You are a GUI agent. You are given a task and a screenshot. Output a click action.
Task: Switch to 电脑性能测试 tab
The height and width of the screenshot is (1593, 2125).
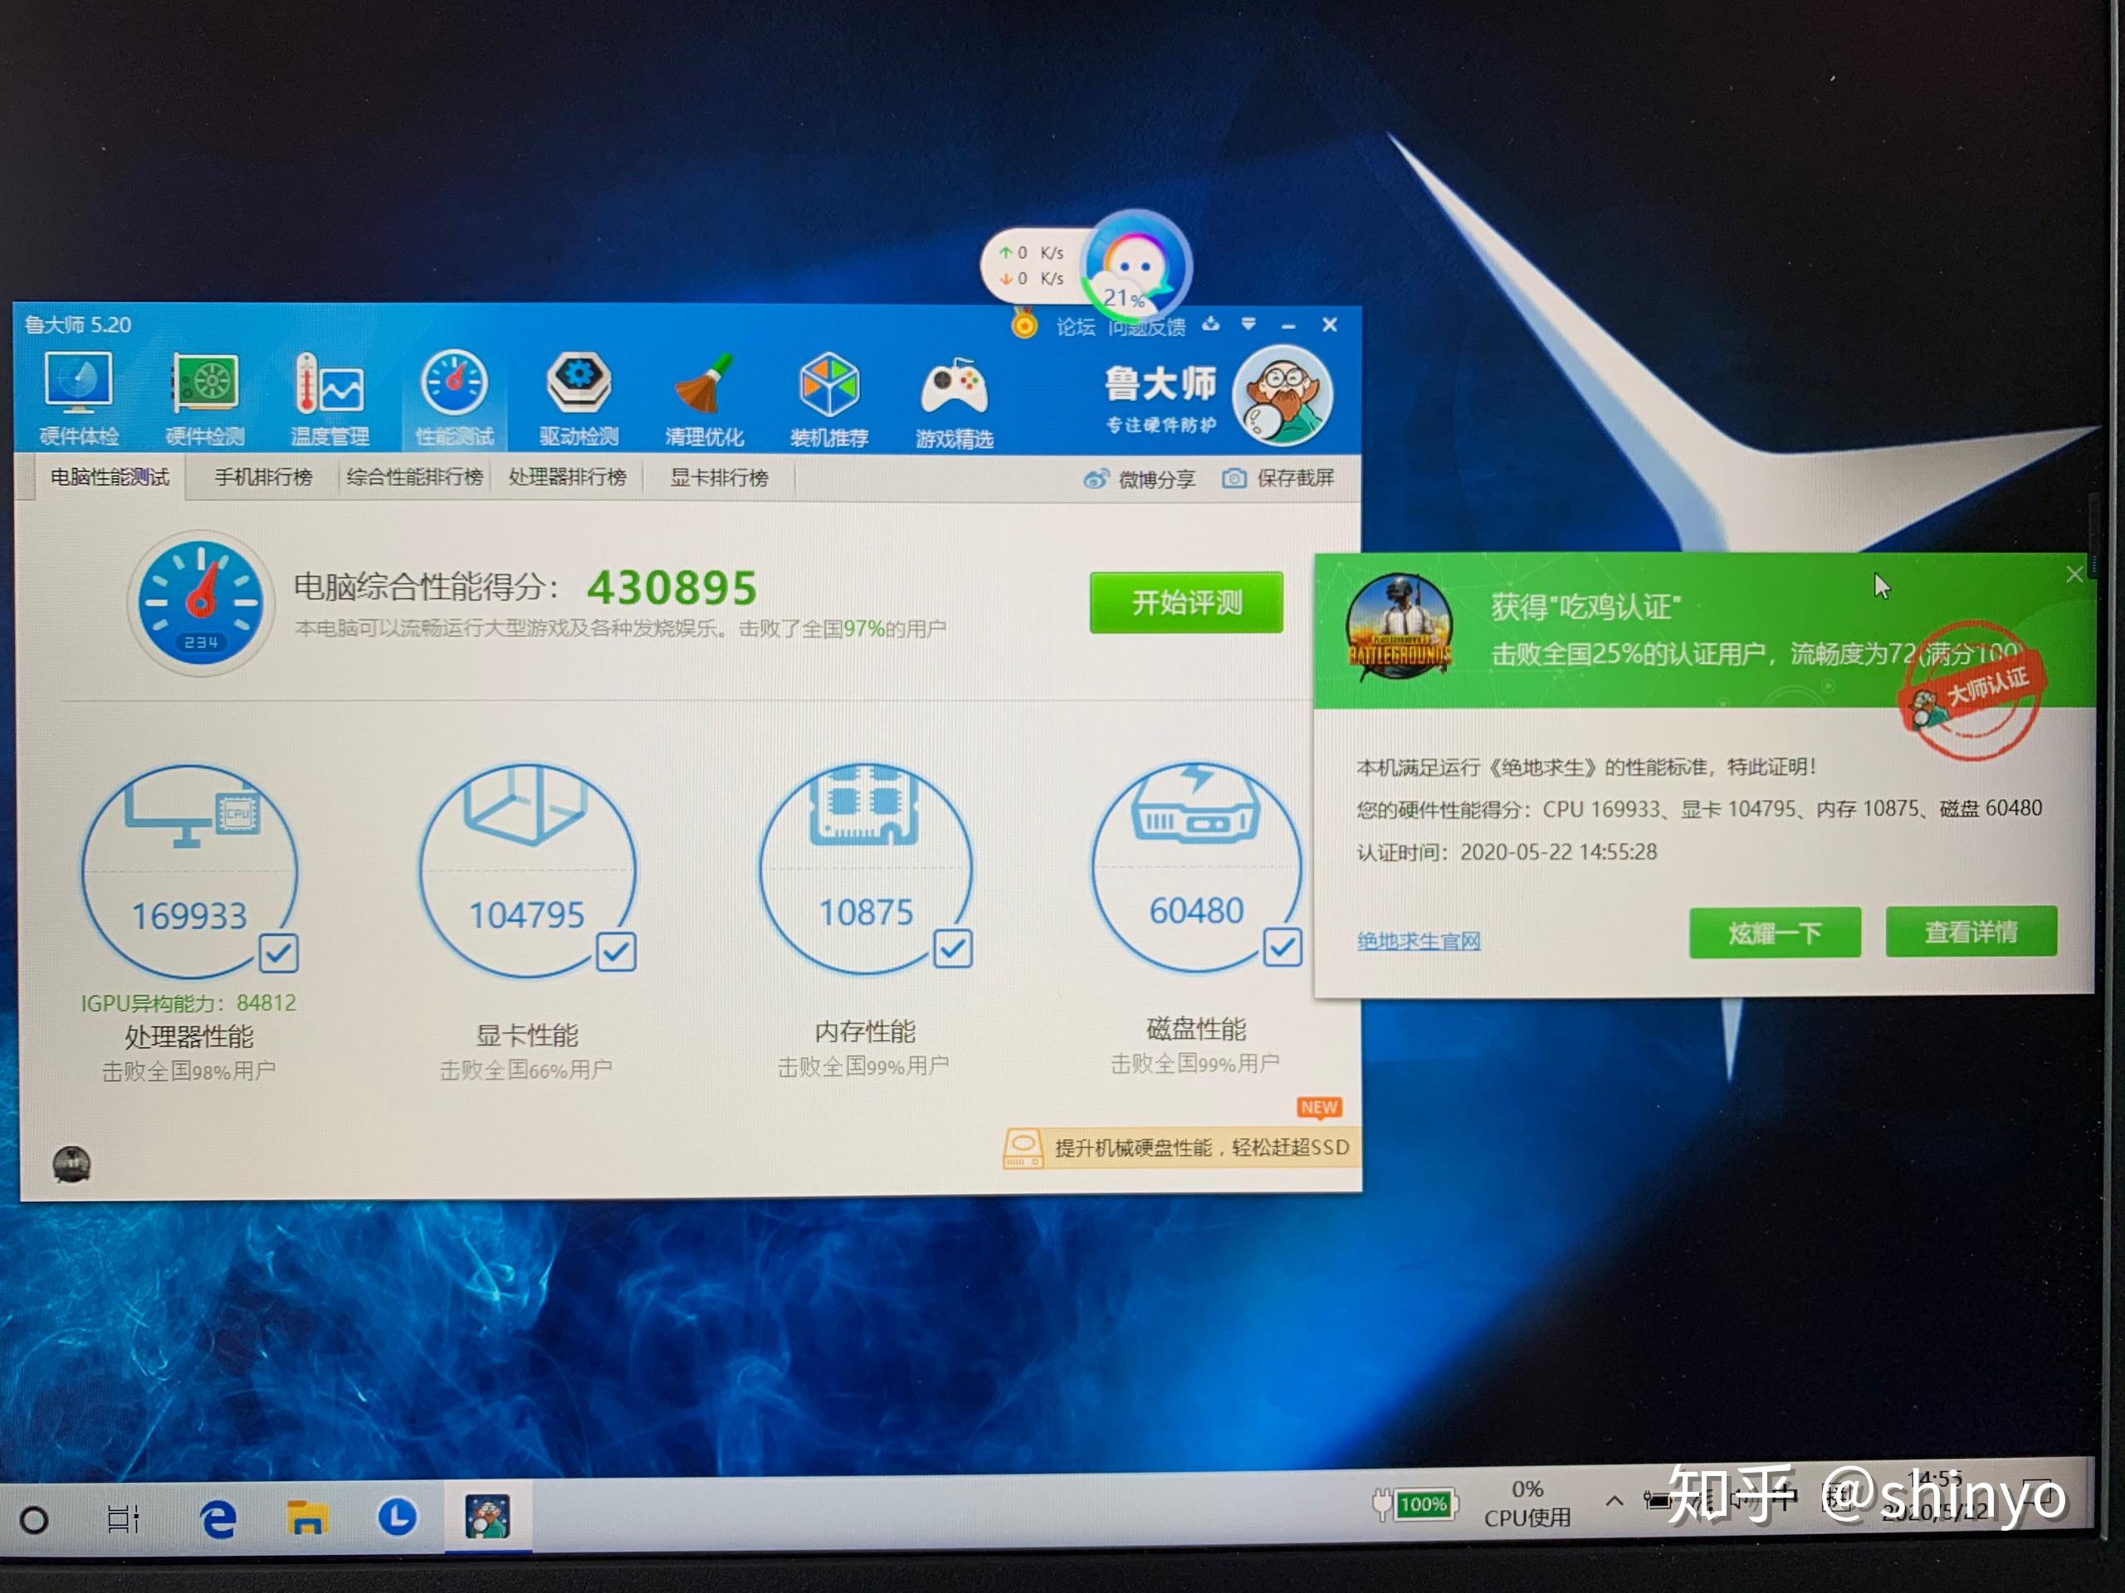(x=110, y=477)
